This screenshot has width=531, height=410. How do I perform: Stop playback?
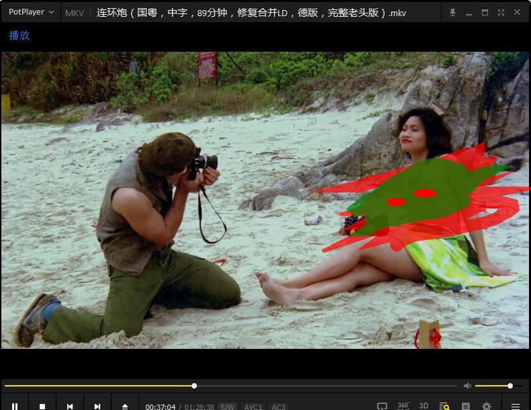tap(42, 405)
